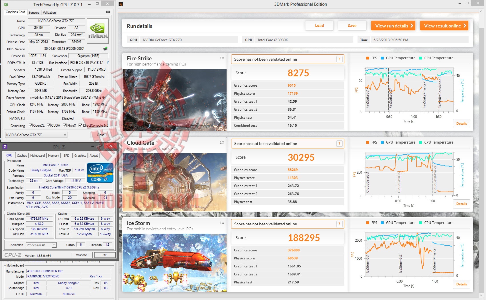Open Cloud Gate chart Details
This screenshot has width=486, height=300.
click(x=461, y=204)
